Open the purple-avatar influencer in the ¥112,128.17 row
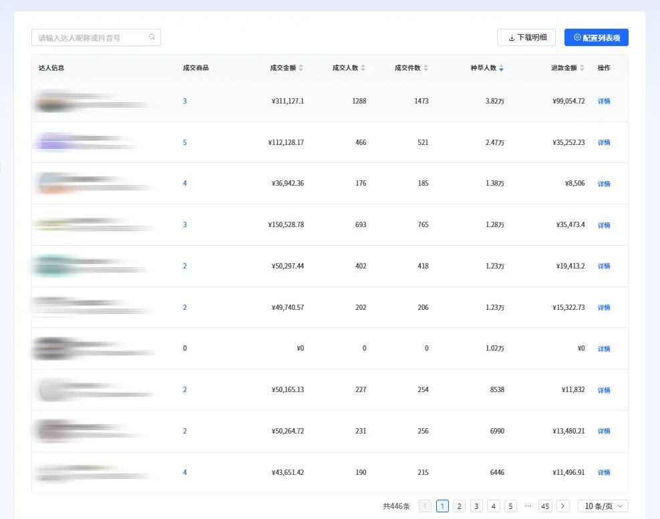Image resolution: width=660 pixels, height=519 pixels. (x=86, y=142)
